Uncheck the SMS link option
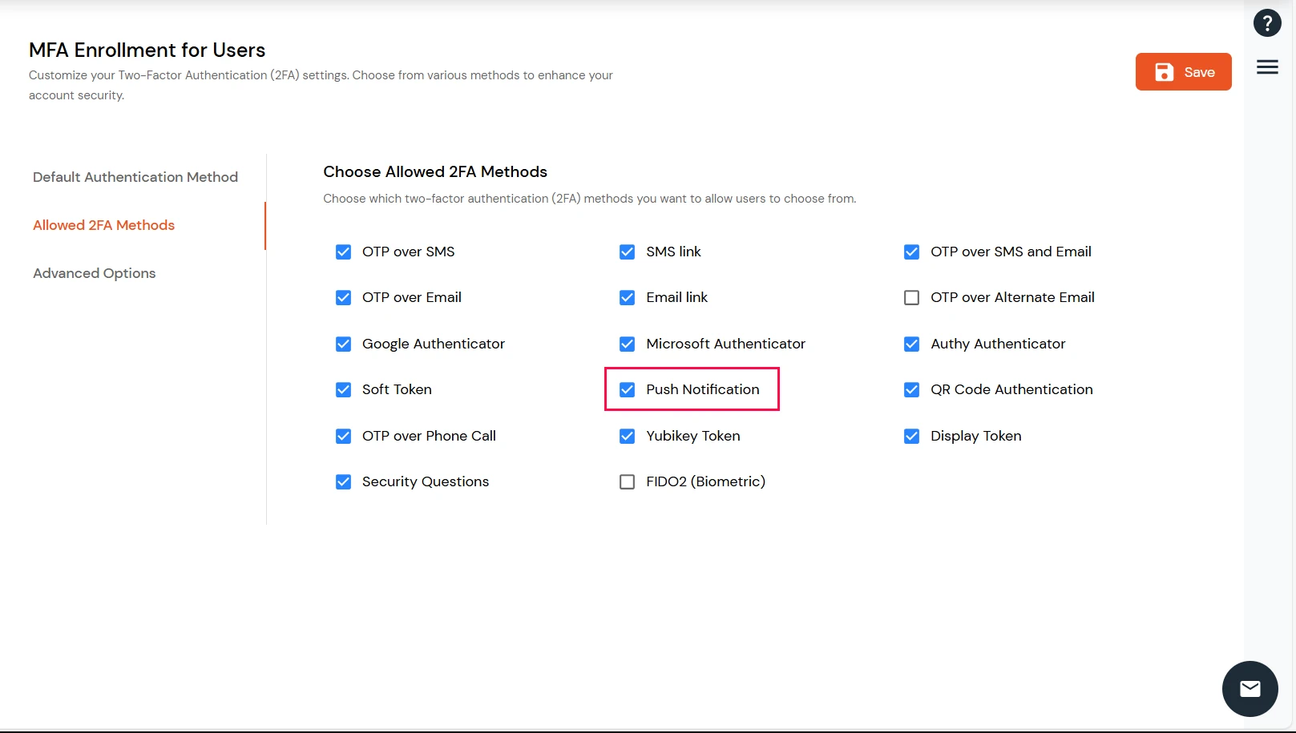The image size is (1296, 733). [x=627, y=252]
